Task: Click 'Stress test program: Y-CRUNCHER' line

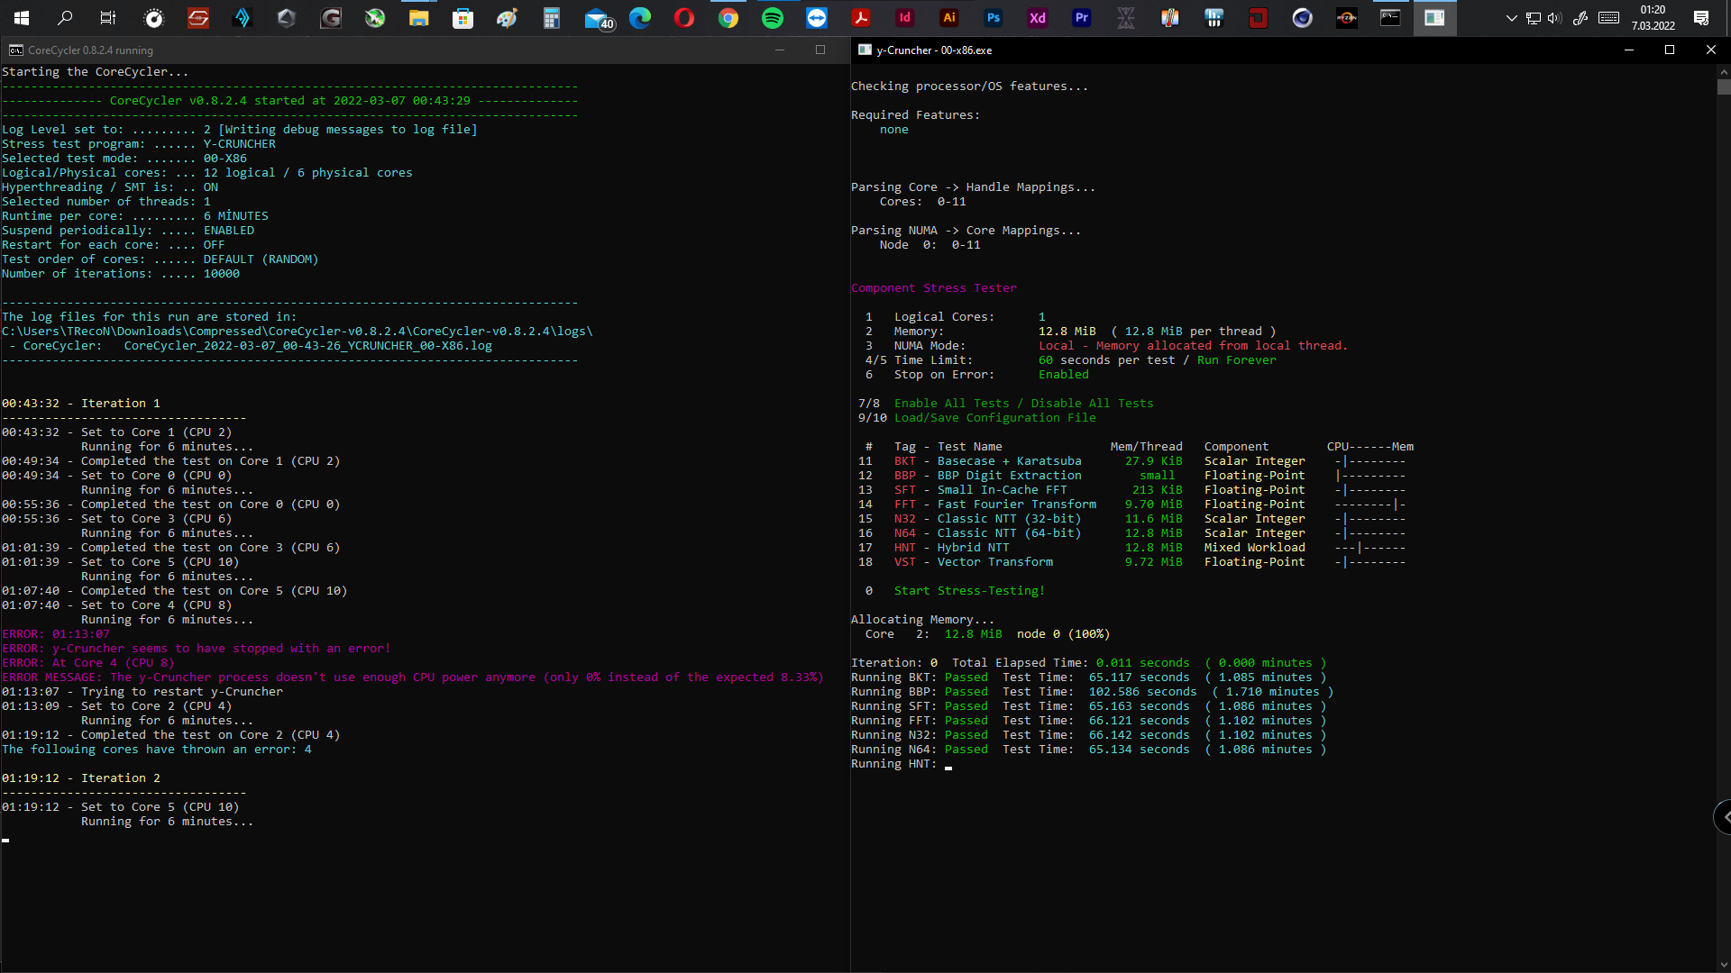Action: pyautogui.click(x=139, y=144)
